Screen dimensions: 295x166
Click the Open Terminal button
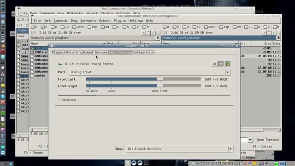point(268,140)
